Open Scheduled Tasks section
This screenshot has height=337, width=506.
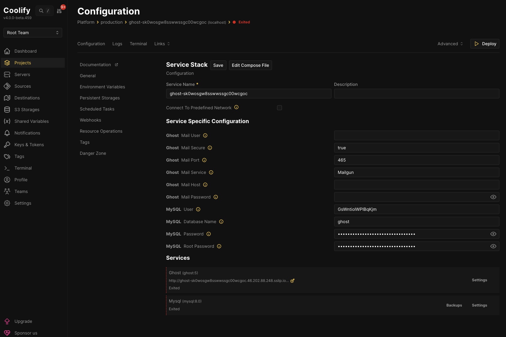(97, 109)
